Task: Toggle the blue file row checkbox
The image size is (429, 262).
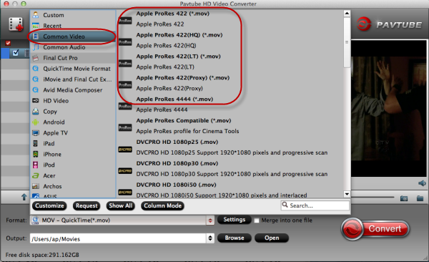Action: pyautogui.click(x=16, y=53)
